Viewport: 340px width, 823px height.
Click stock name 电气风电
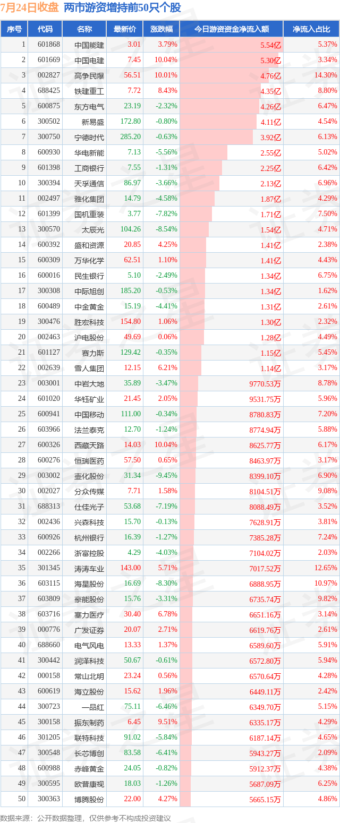click(89, 645)
